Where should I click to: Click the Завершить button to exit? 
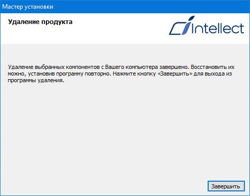click(226, 186)
